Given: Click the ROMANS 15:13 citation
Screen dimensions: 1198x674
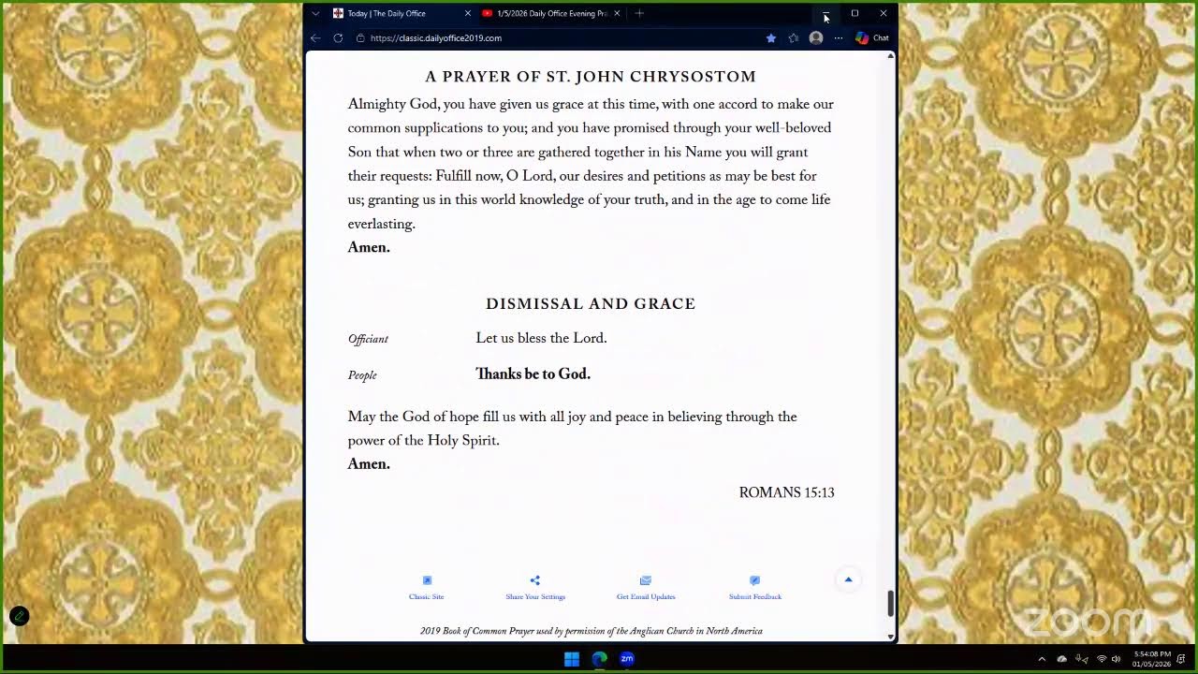Looking at the screenshot, I should coord(786,492).
